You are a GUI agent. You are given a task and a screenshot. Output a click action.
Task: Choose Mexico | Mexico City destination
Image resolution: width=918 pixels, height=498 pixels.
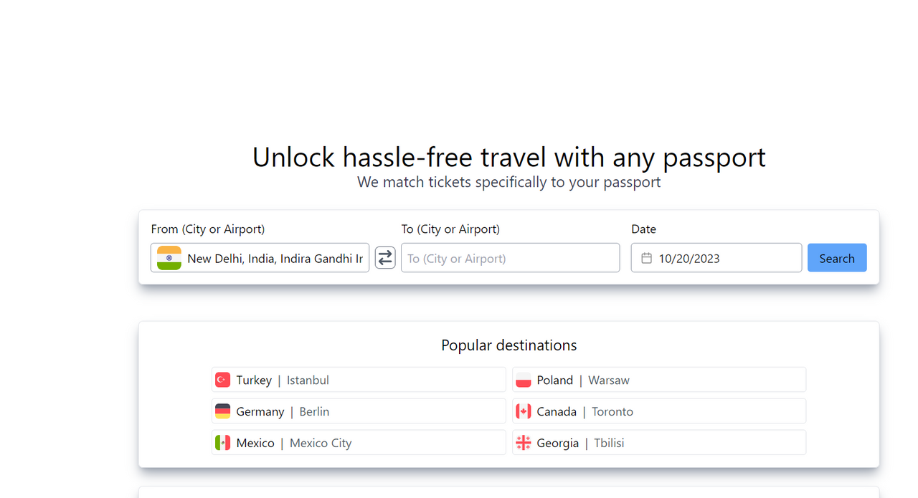tap(359, 443)
